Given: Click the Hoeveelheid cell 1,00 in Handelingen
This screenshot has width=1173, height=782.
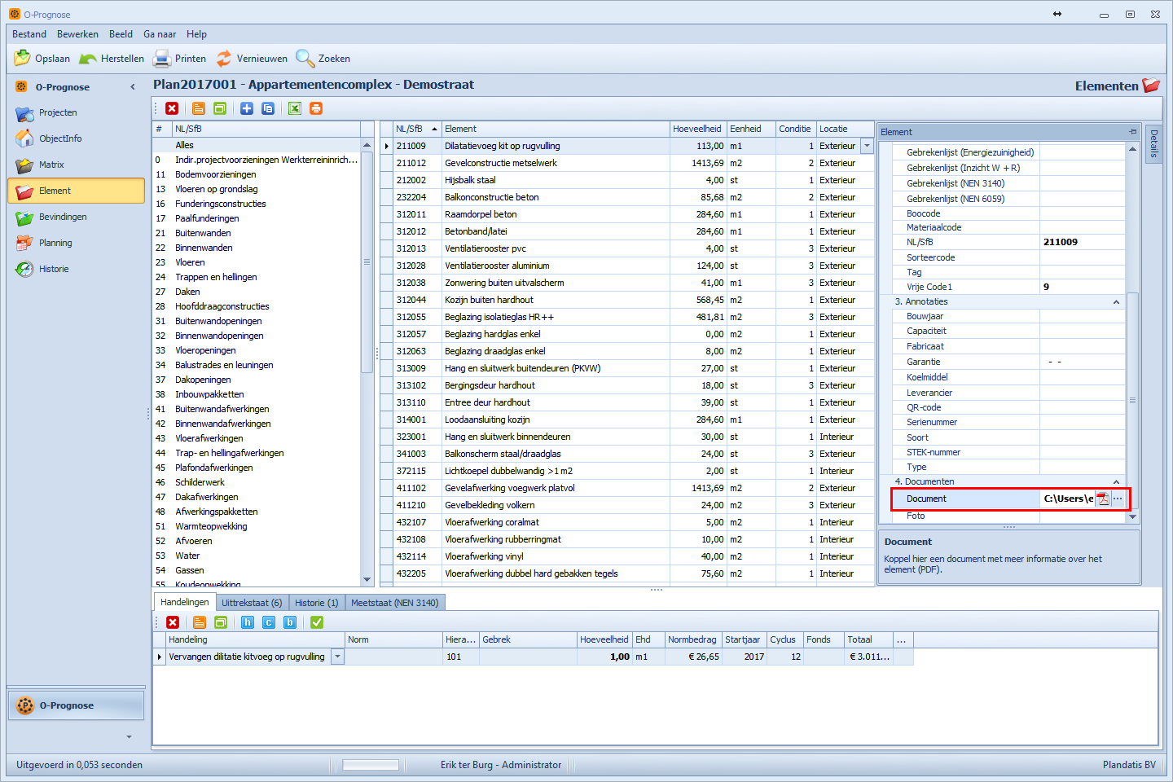Looking at the screenshot, I should (x=604, y=657).
